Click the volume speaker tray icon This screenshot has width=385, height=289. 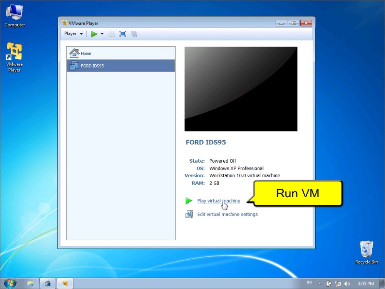coord(346,284)
